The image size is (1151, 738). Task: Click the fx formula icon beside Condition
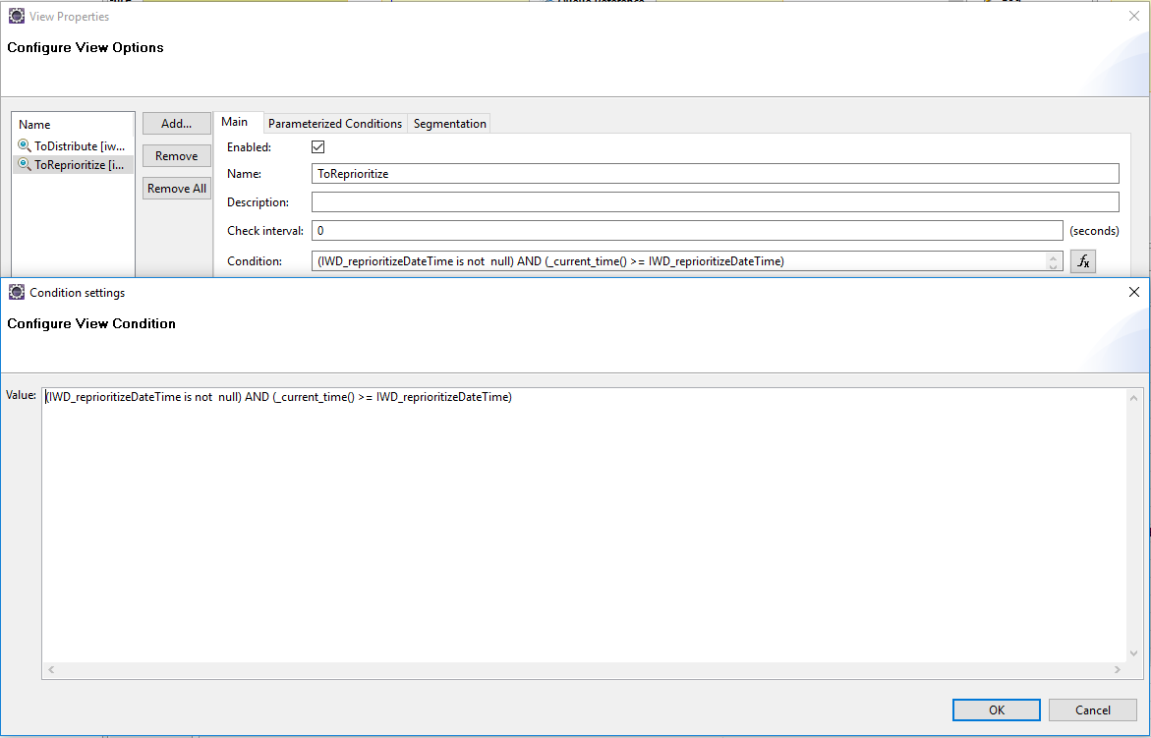[x=1082, y=260]
